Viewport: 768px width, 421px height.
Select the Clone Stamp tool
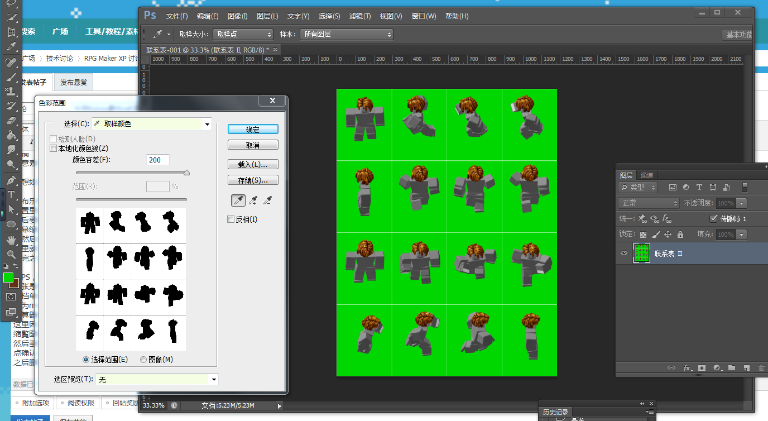[11, 91]
